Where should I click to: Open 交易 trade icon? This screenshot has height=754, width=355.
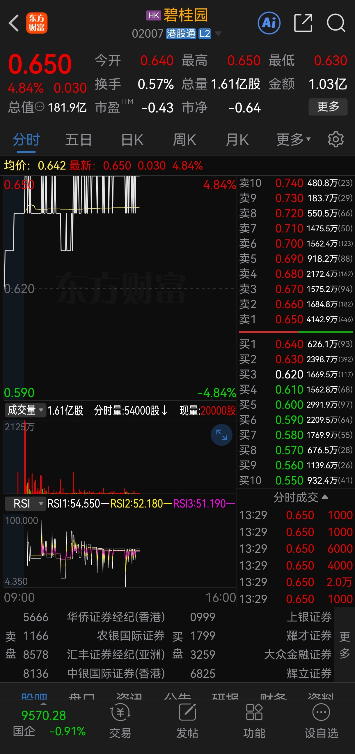point(120,720)
